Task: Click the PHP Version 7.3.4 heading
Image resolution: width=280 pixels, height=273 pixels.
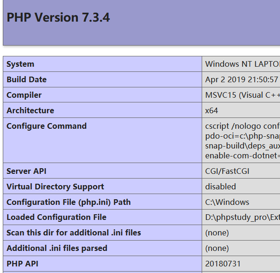Action: click(58, 17)
